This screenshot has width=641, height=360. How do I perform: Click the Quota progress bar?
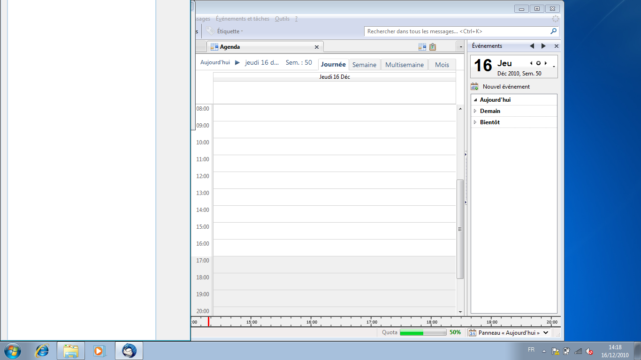tap(423, 333)
